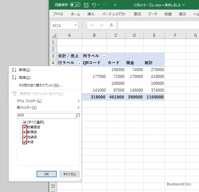Toggle the AutoSave switch
The width and height of the screenshot is (199, 192).
pos(75,5)
